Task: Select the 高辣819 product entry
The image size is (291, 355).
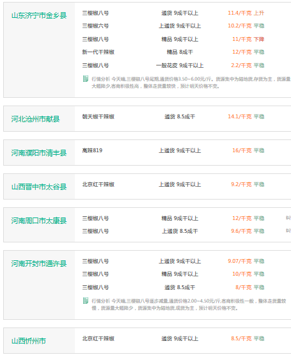Action: (x=92, y=150)
